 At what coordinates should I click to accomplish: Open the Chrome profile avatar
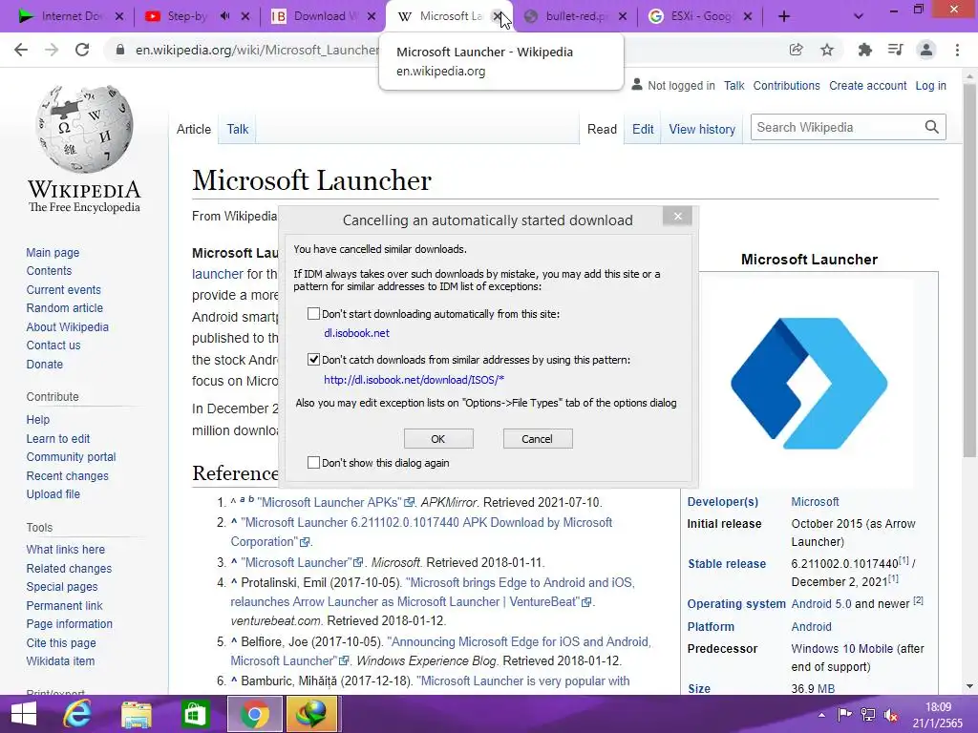point(926,50)
